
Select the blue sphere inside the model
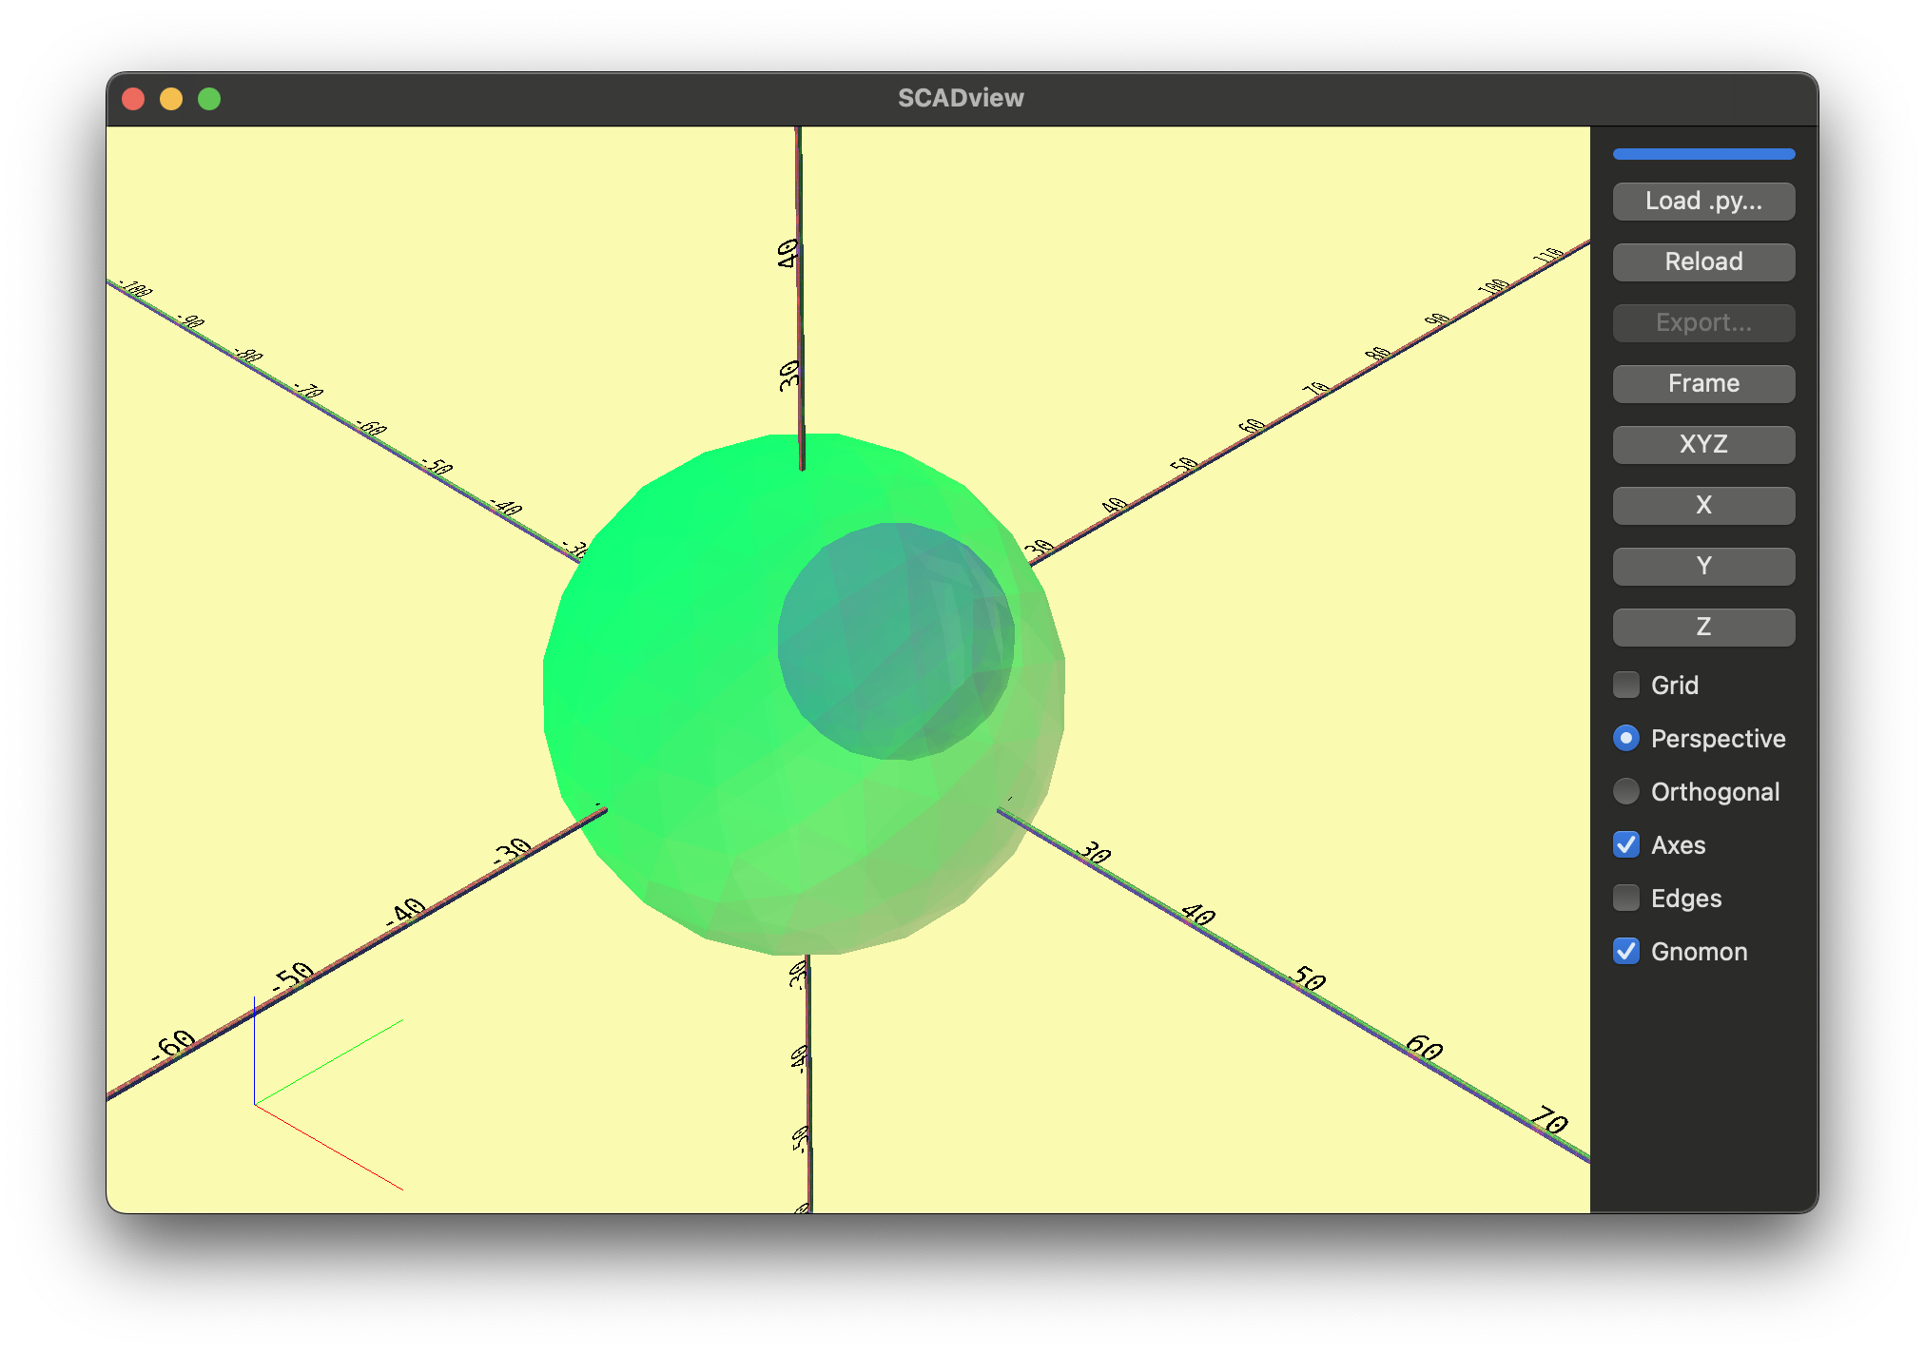click(894, 637)
